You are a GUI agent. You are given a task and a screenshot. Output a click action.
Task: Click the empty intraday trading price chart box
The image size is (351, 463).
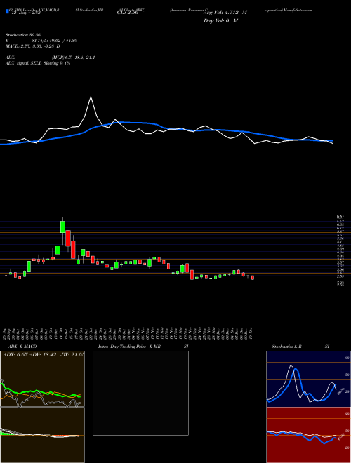click(140, 393)
